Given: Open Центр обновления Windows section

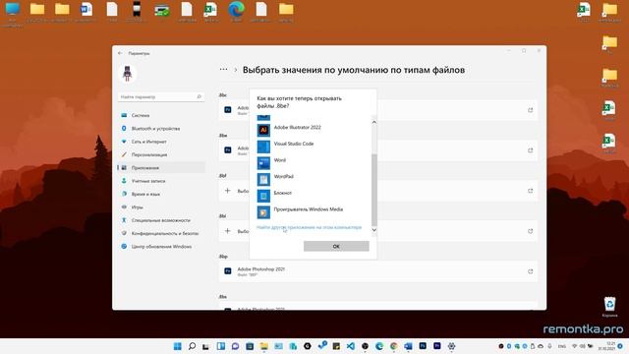Looking at the screenshot, I should click(x=161, y=247).
